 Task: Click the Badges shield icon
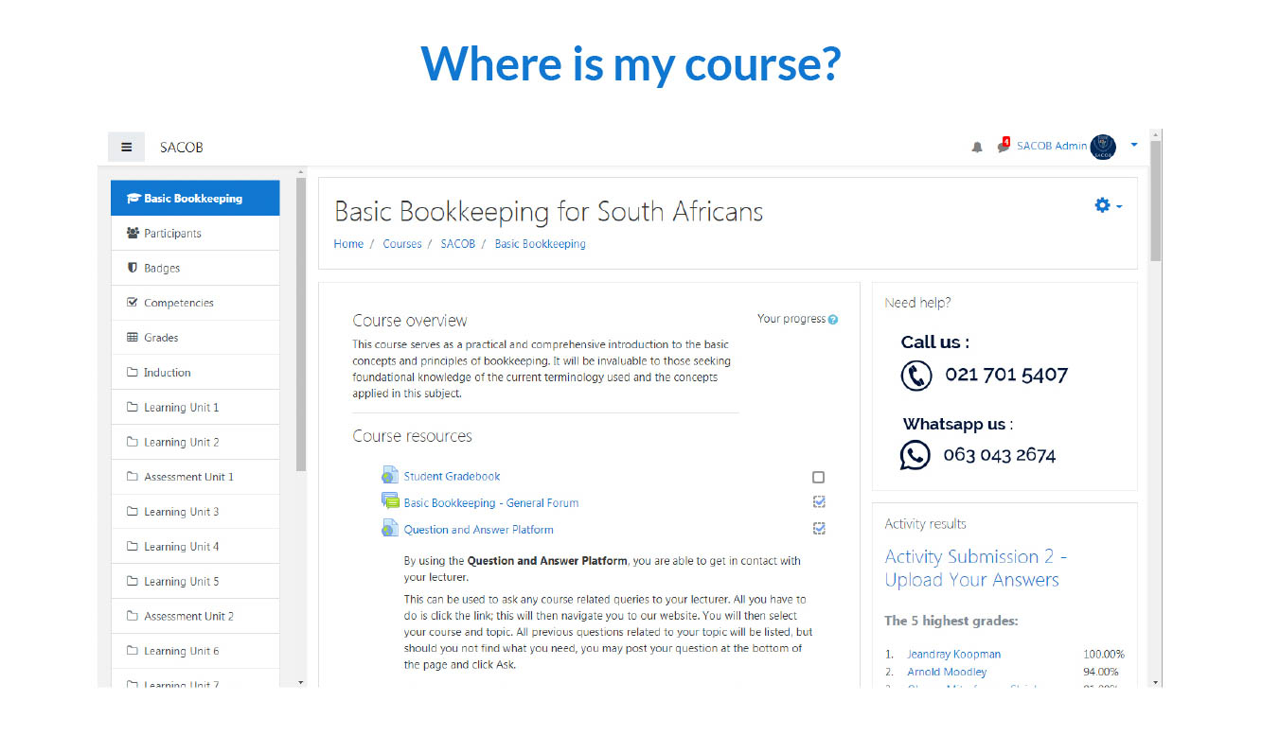tap(133, 268)
